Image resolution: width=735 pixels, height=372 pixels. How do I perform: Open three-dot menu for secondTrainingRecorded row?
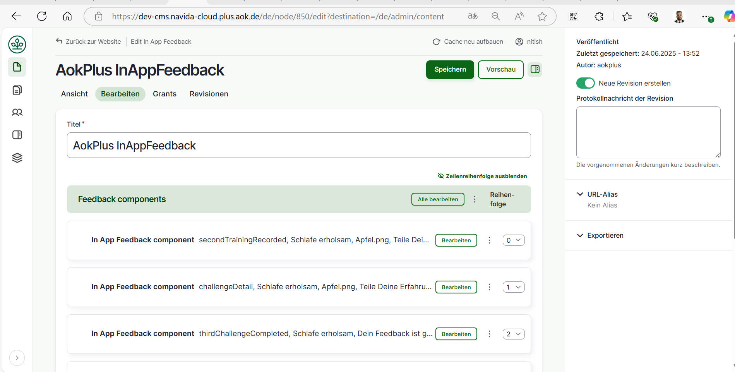(x=489, y=240)
